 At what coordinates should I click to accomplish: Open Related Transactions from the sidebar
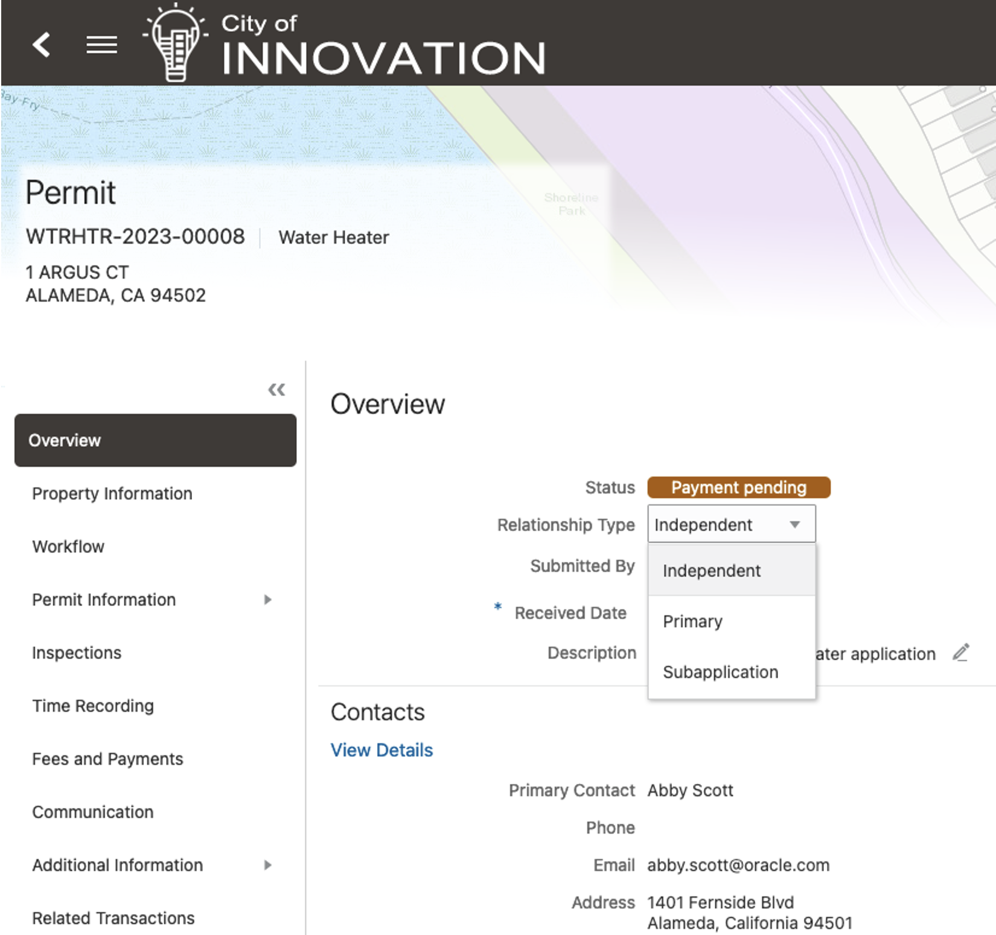[x=113, y=918]
